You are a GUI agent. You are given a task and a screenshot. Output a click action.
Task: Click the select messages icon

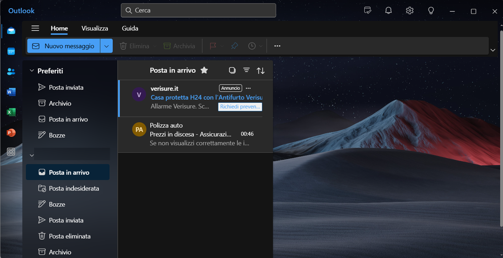click(232, 70)
